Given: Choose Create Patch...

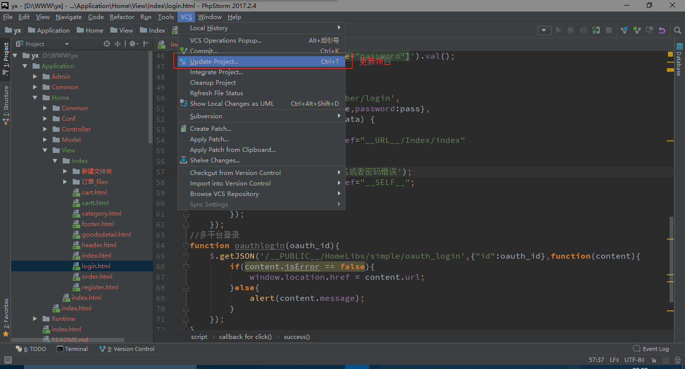Looking at the screenshot, I should tap(260, 129).
